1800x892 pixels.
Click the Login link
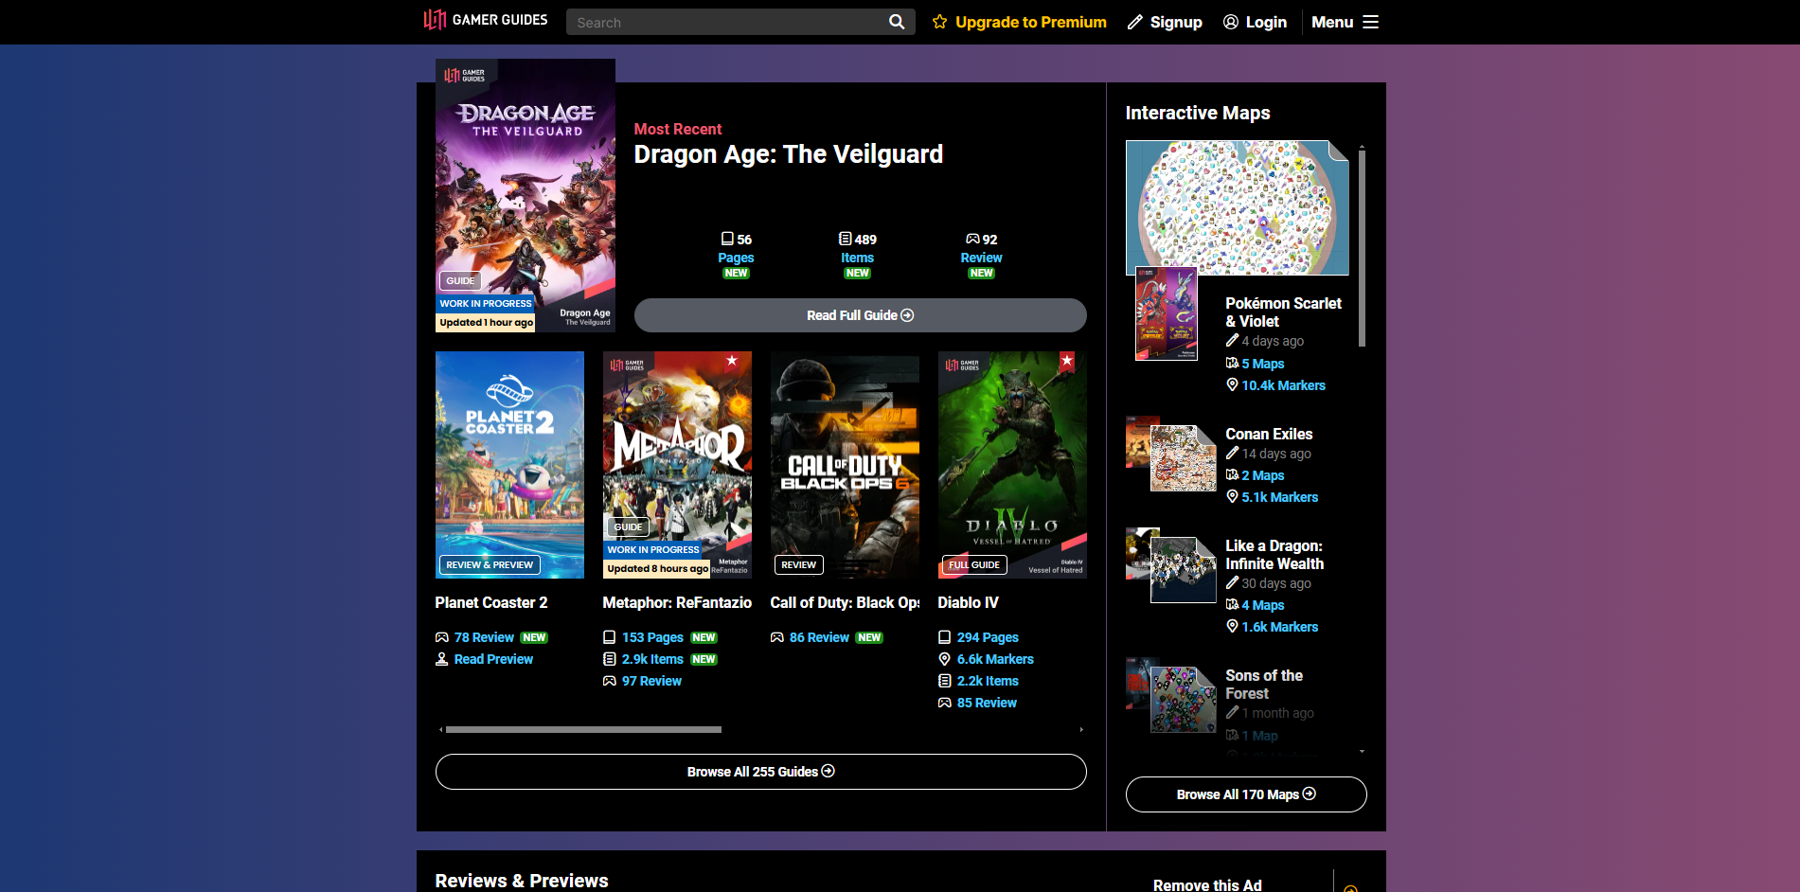coord(1255,22)
